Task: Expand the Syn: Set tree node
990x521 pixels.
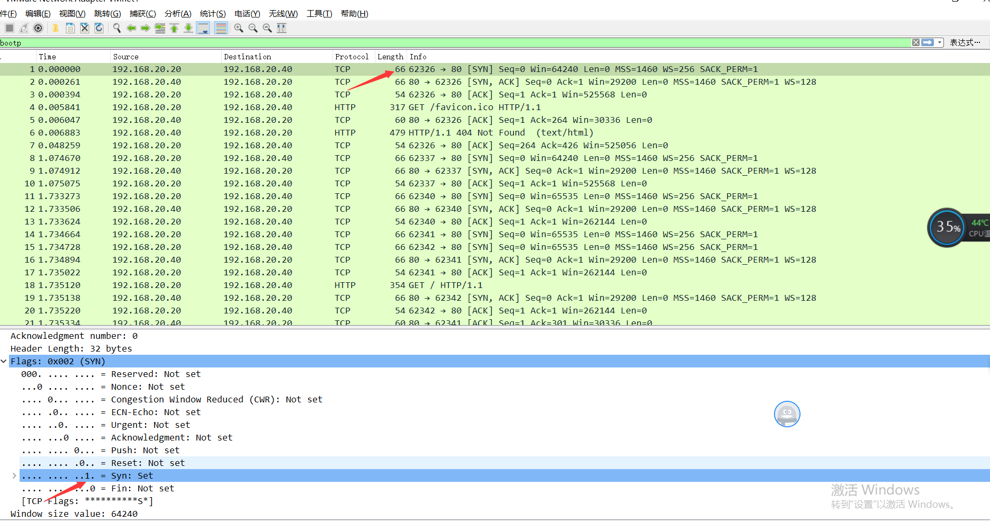Action: click(14, 475)
